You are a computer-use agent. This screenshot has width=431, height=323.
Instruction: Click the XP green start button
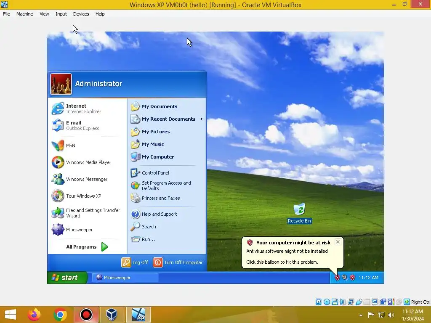click(67, 278)
